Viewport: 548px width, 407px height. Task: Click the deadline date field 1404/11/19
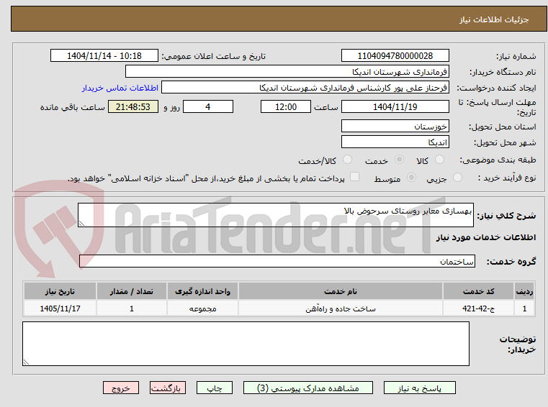(395, 107)
